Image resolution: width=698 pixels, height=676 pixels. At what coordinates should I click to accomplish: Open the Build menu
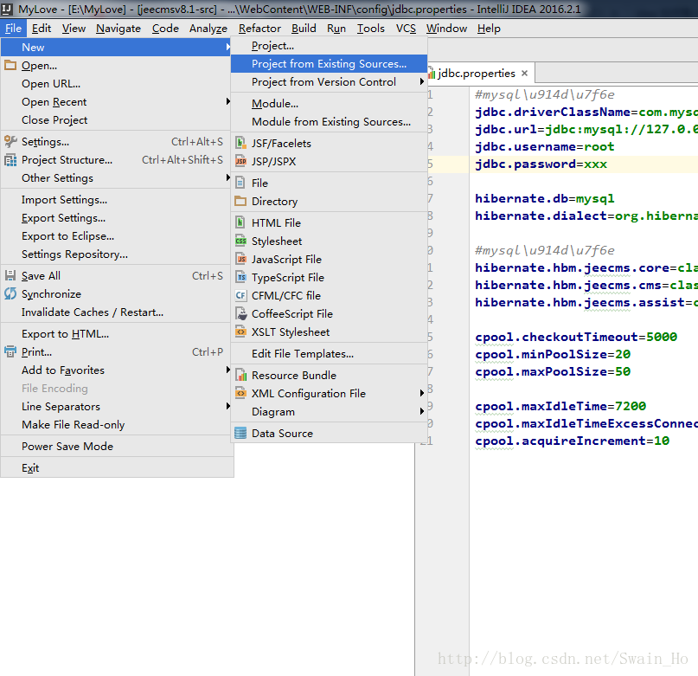(x=304, y=29)
